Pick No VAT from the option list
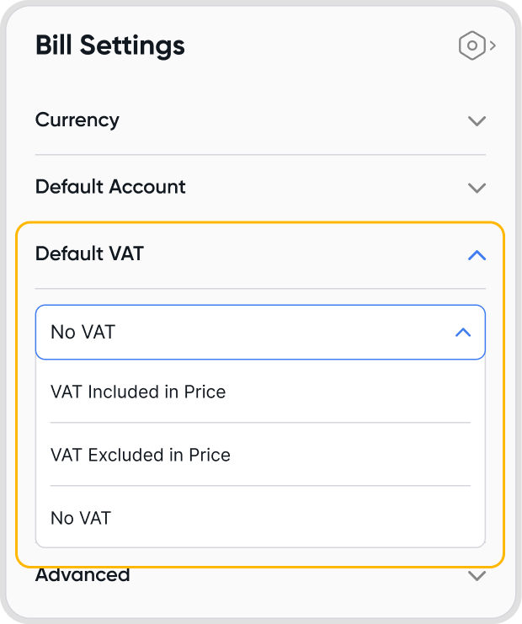Viewport: 522px width, 624px height. (x=81, y=518)
